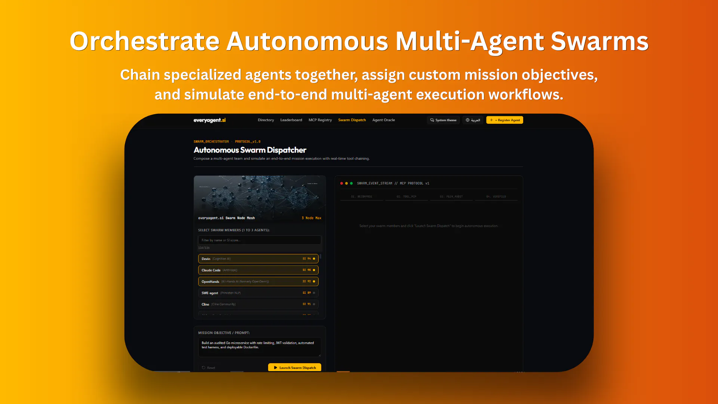This screenshot has height=404, width=718.
Task: Select the Cline swarm member
Action: tap(258, 304)
